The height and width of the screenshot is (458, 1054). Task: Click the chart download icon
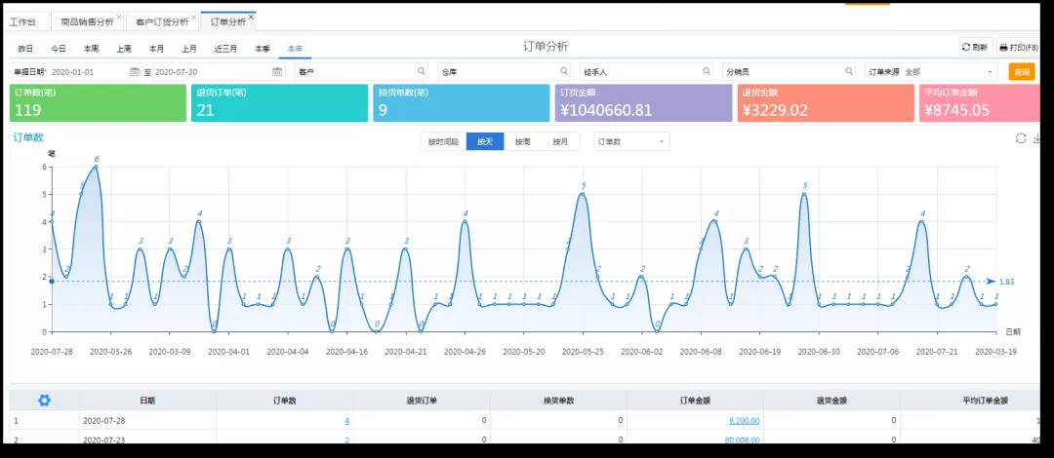point(1036,138)
